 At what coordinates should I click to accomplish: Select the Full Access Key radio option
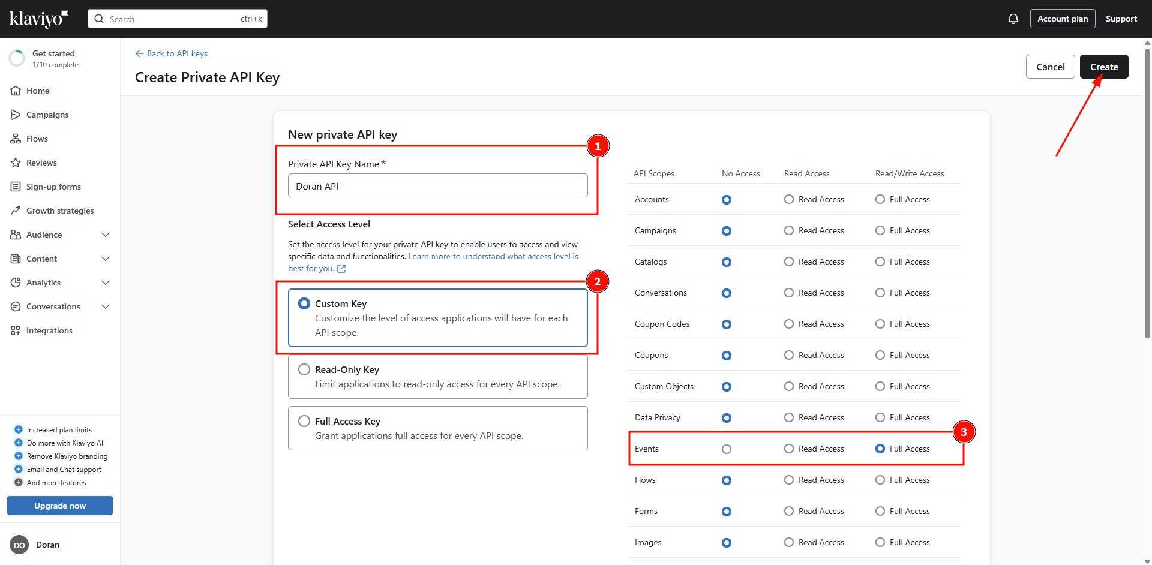tap(304, 421)
